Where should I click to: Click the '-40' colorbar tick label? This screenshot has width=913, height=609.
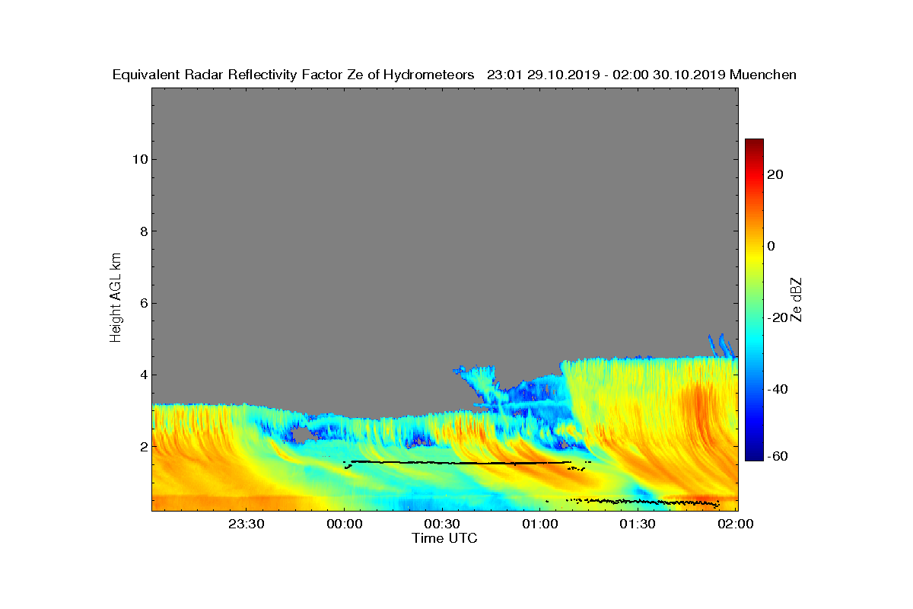pyautogui.click(x=778, y=389)
